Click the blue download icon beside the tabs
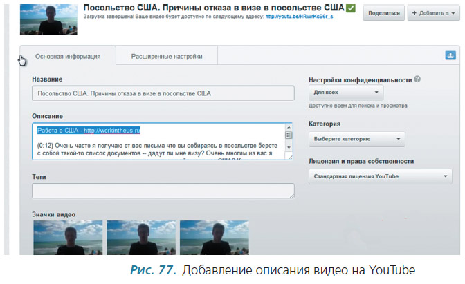Image resolution: width=465 pixels, height=284 pixels. click(x=450, y=56)
